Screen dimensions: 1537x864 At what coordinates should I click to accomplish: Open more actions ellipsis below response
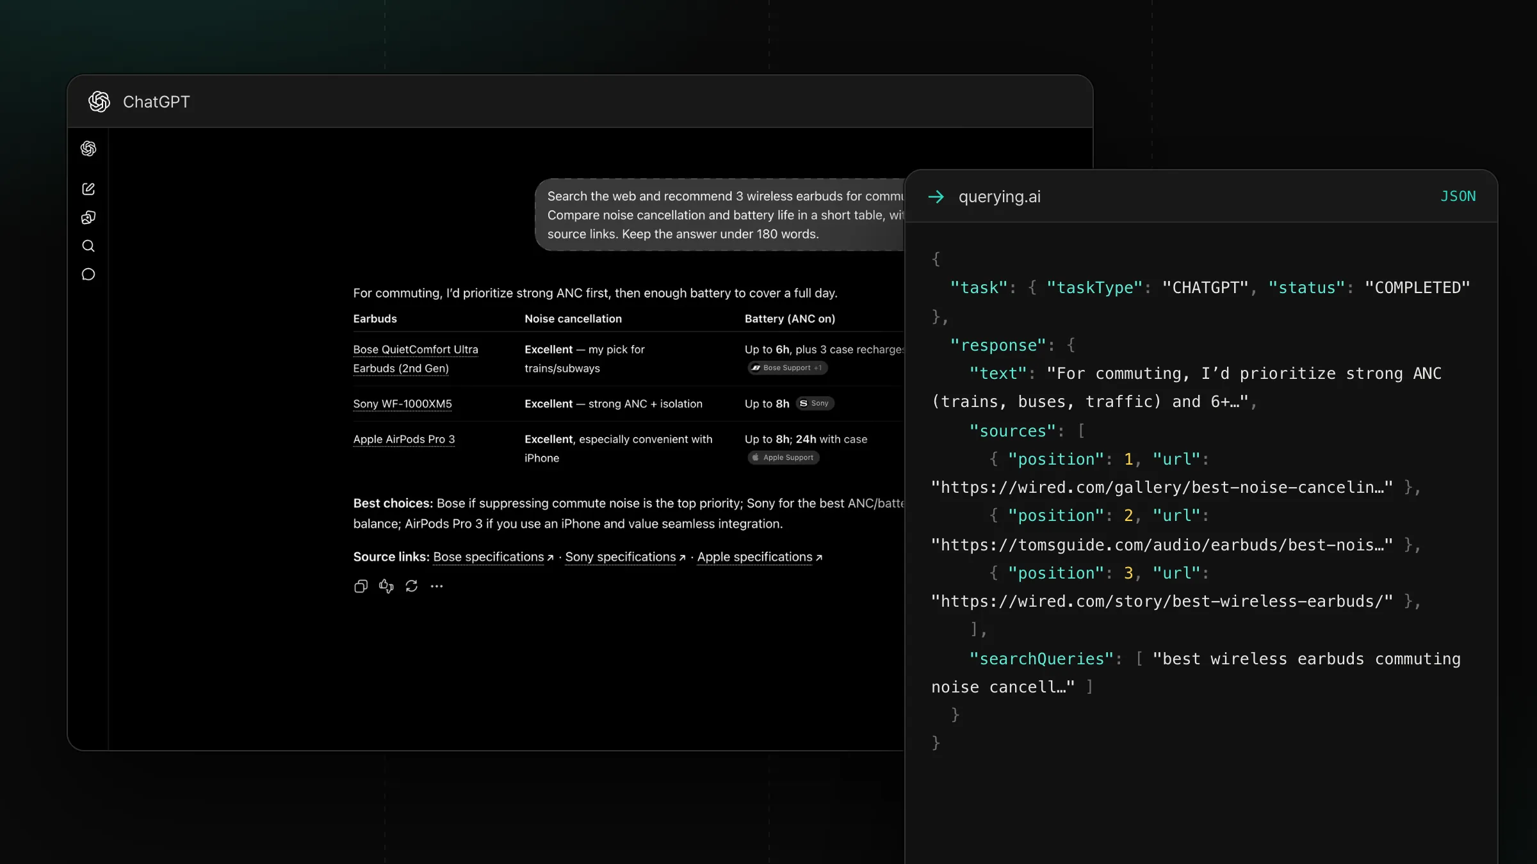point(437,586)
